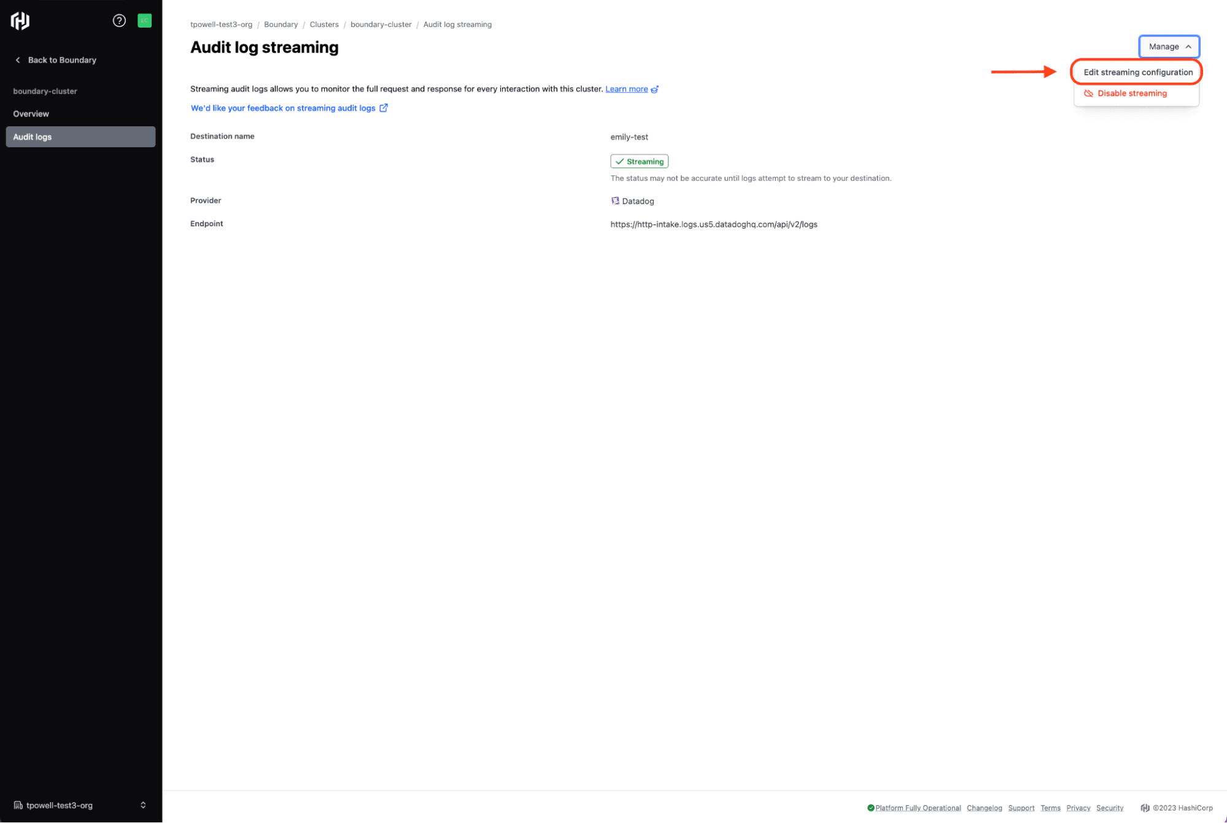This screenshot has height=823, width=1227.
Task: Open the Support footer link
Action: (1021, 808)
